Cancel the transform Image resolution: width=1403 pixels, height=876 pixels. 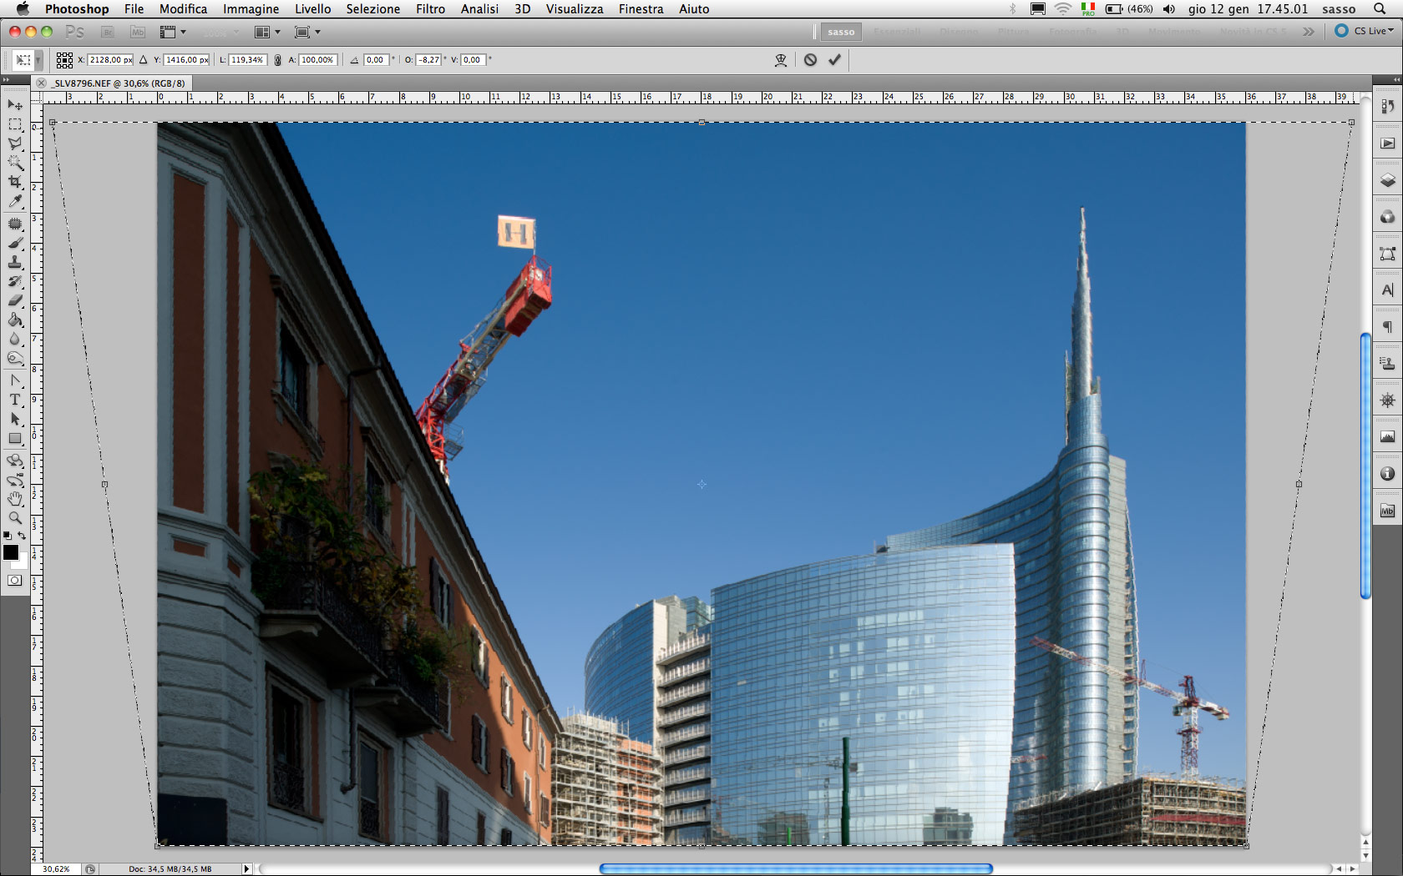(810, 60)
